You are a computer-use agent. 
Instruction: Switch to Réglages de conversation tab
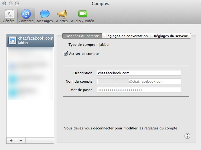tap(127, 36)
